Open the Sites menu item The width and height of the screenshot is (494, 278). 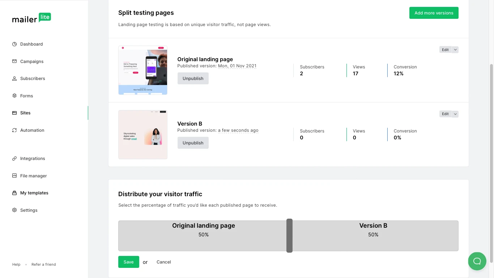(25, 113)
